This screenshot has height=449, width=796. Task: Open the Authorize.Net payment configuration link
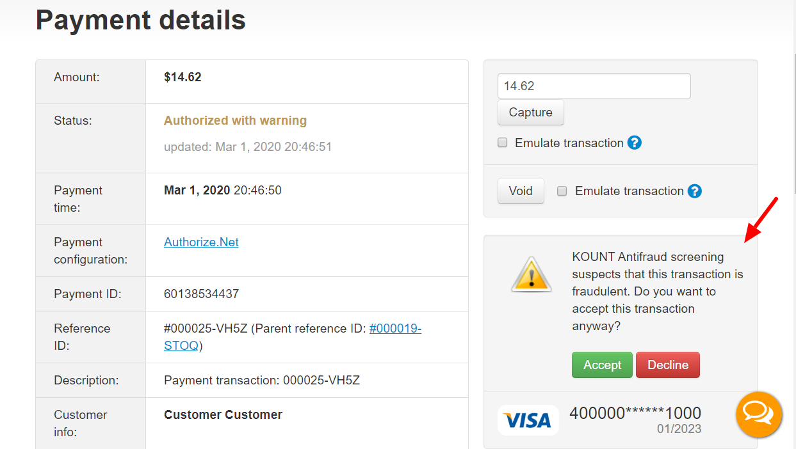201,242
